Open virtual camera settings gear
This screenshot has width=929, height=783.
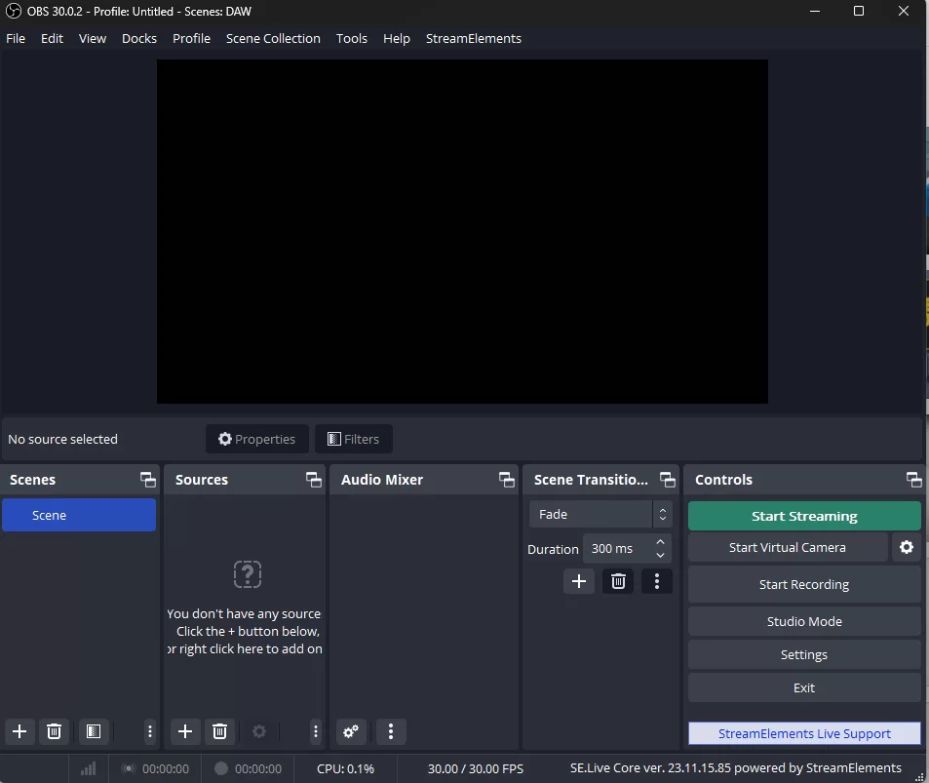[907, 547]
